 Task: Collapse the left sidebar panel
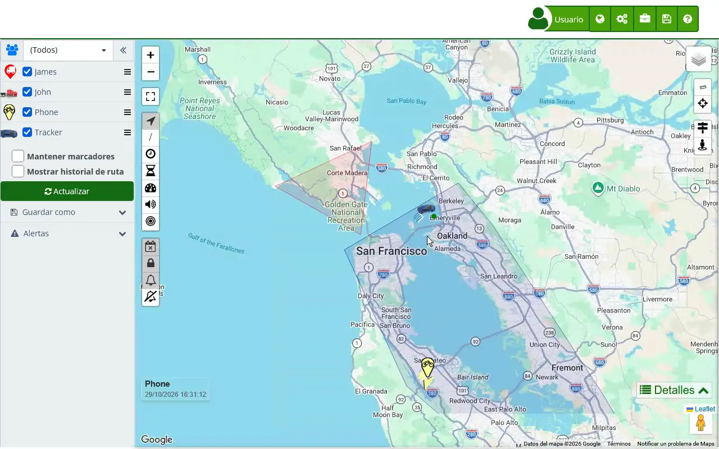point(123,50)
